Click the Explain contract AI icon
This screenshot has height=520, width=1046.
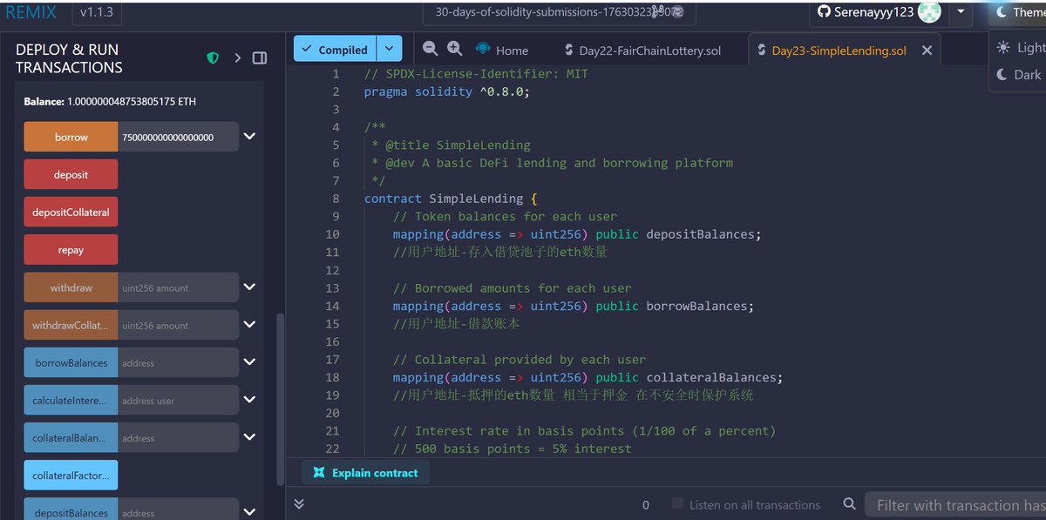319,473
